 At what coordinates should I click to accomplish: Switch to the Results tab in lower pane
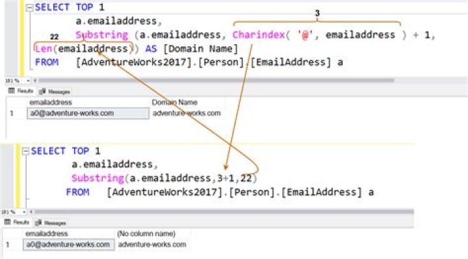pos(17,223)
